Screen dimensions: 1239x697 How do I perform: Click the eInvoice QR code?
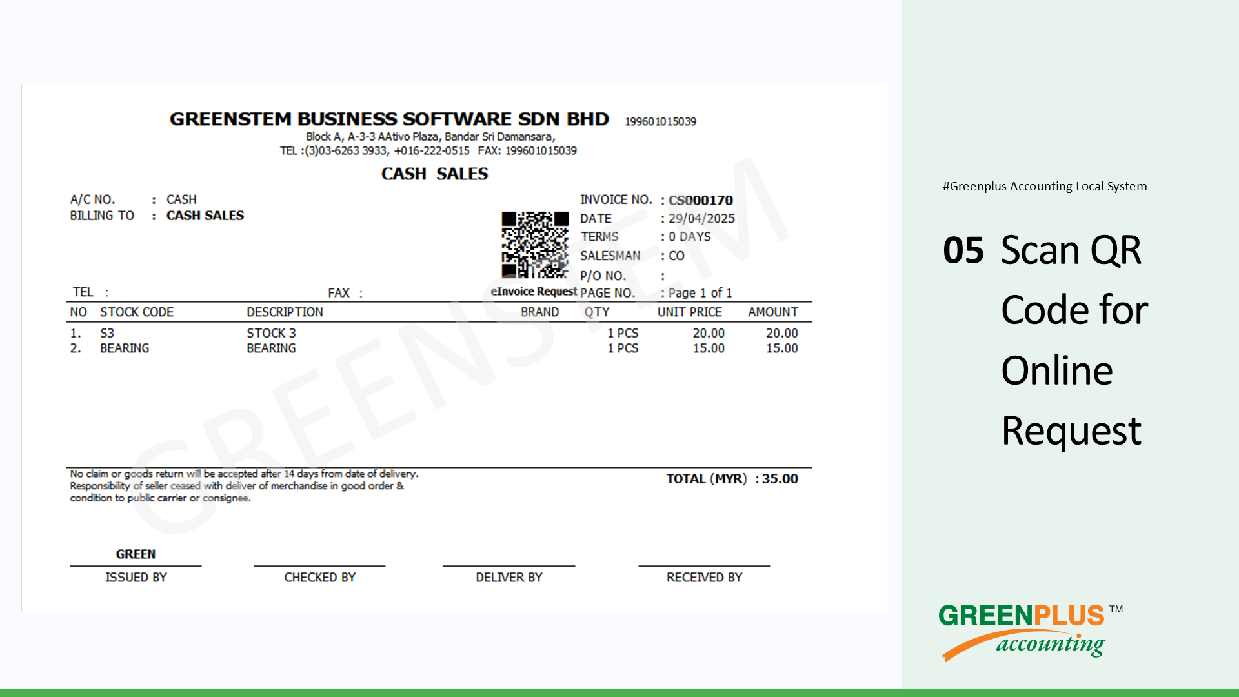click(535, 245)
